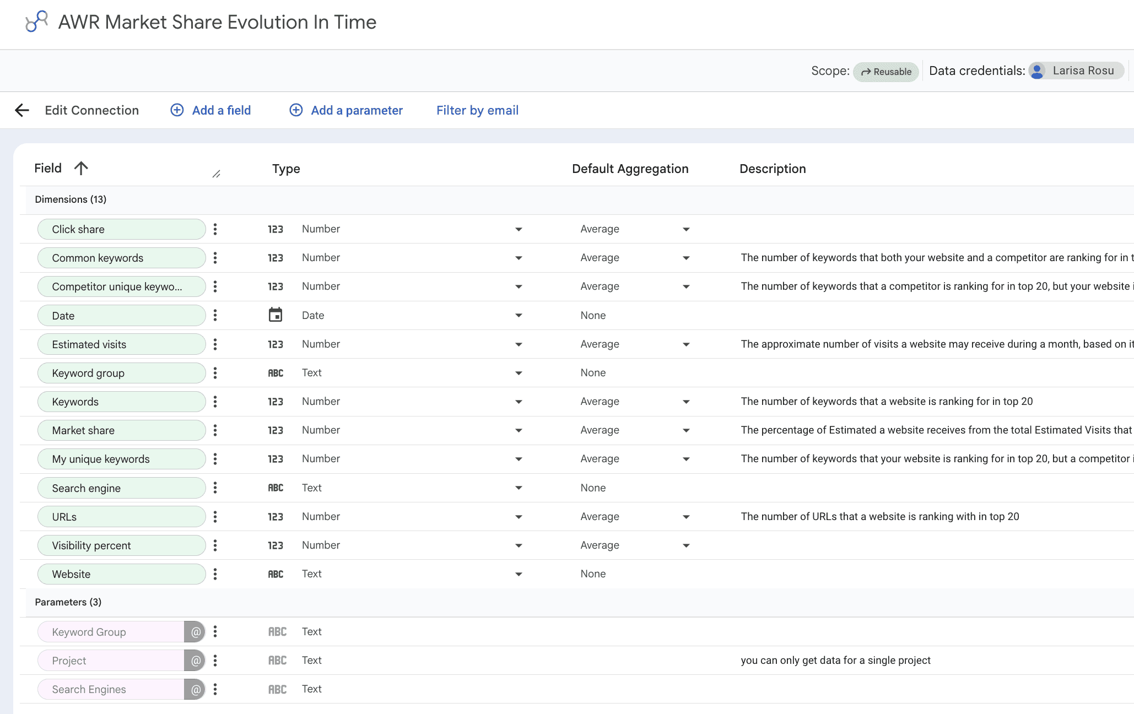This screenshot has height=714, width=1134.
Task: Click the @ icon on Project parameter
Action: click(195, 661)
